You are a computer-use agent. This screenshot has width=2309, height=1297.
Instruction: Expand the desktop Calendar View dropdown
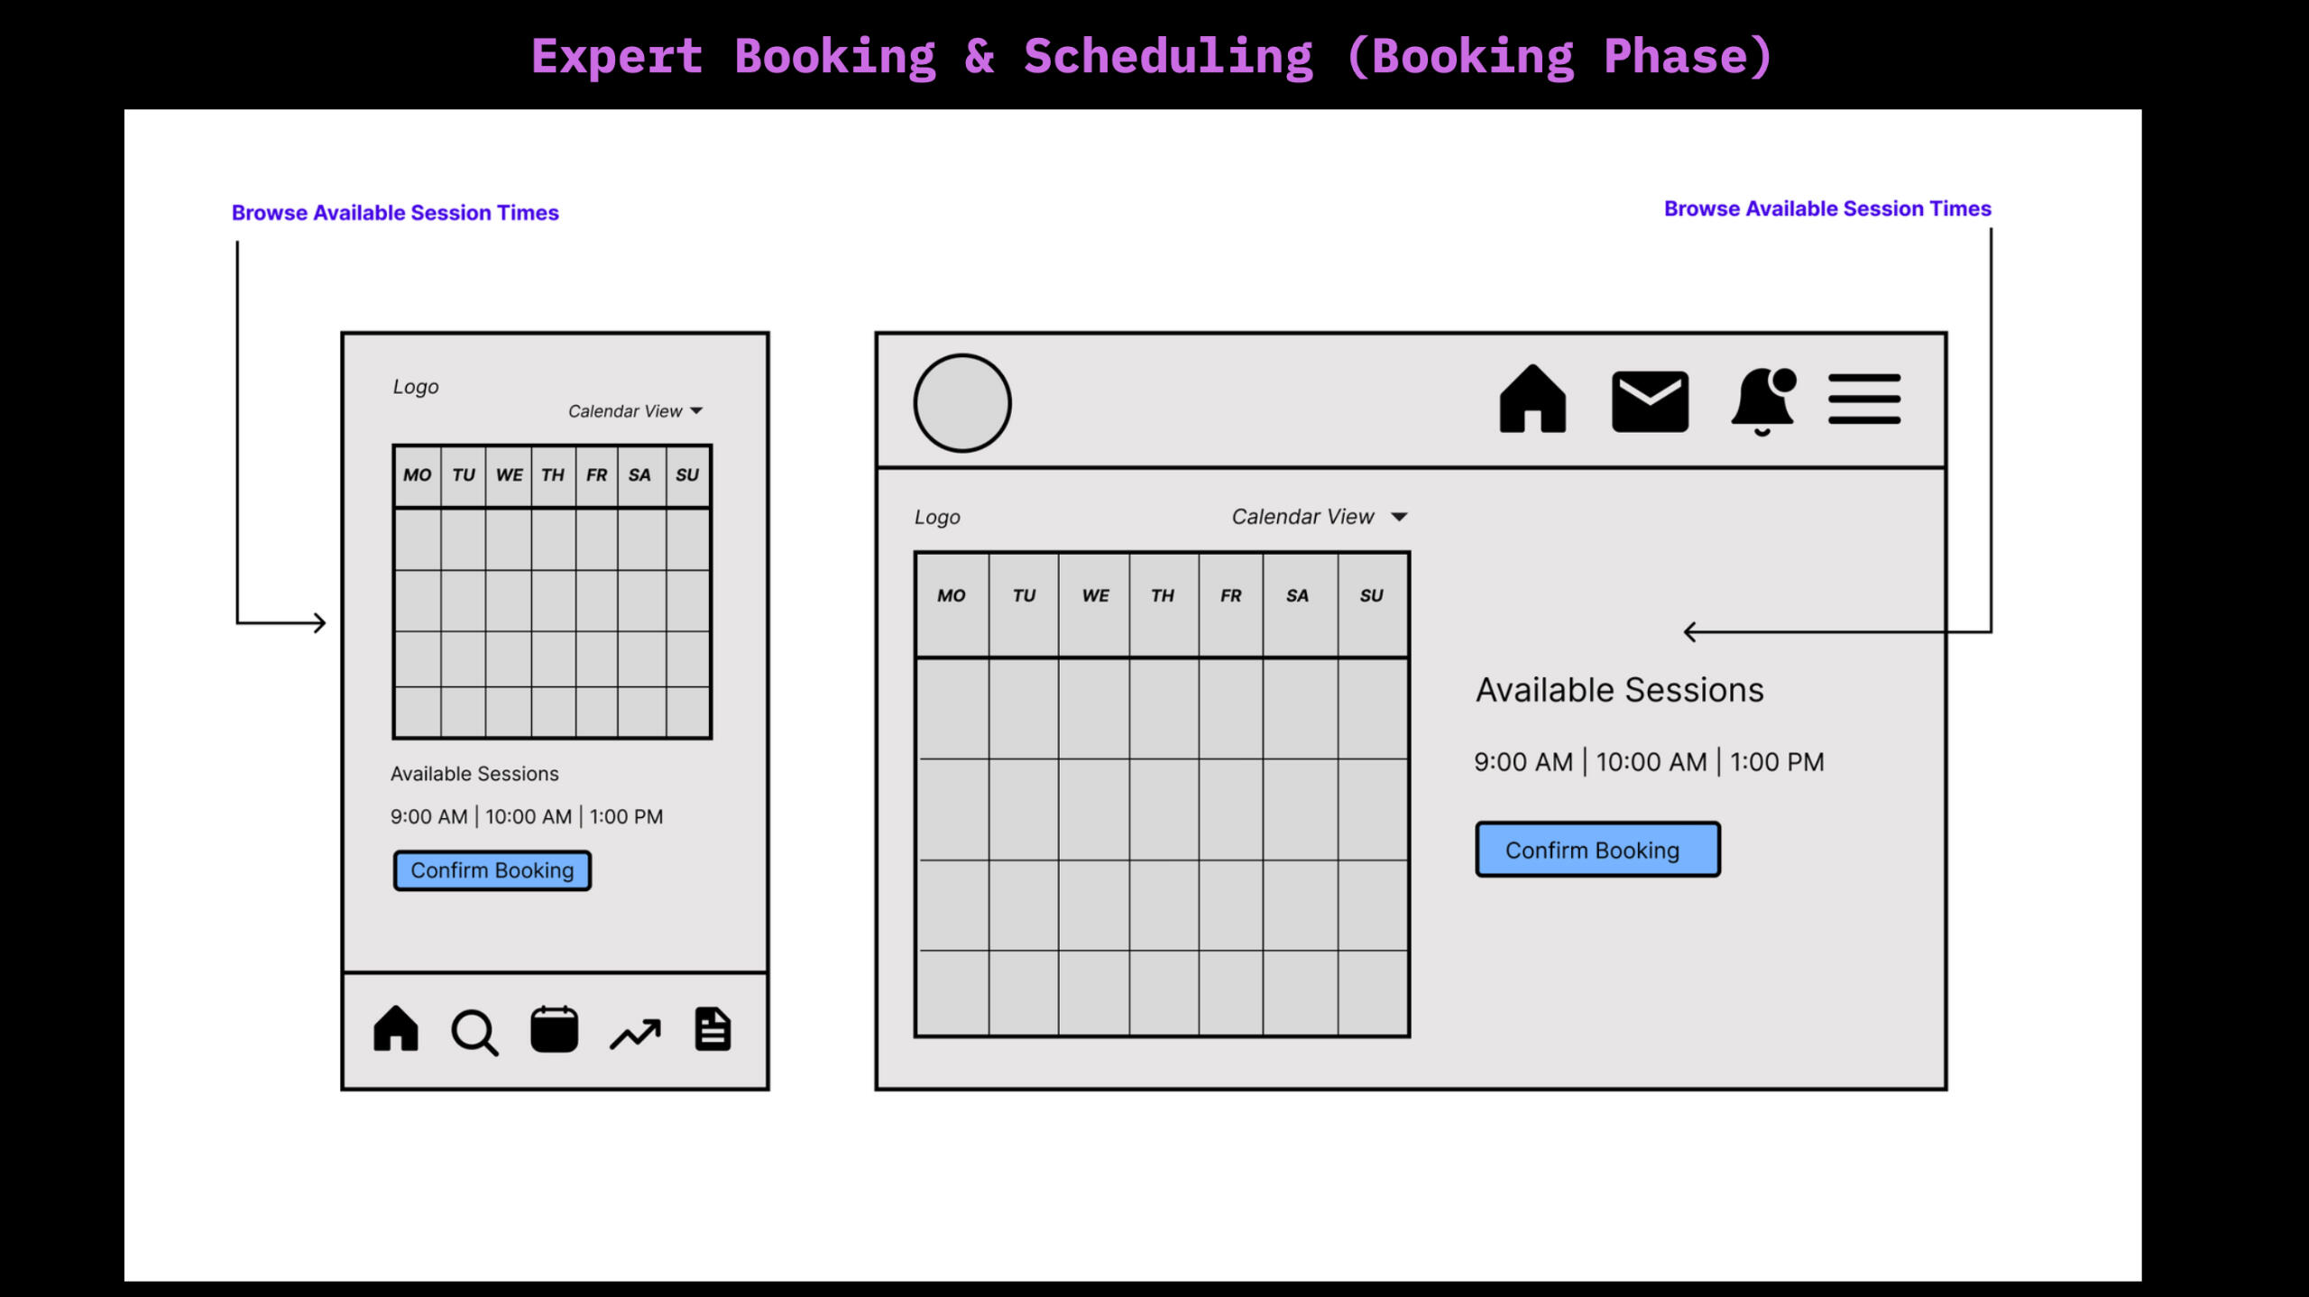tap(1302, 517)
